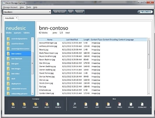Select the bnn-contoso container label
Screen dimensions: 155x118
16,54
